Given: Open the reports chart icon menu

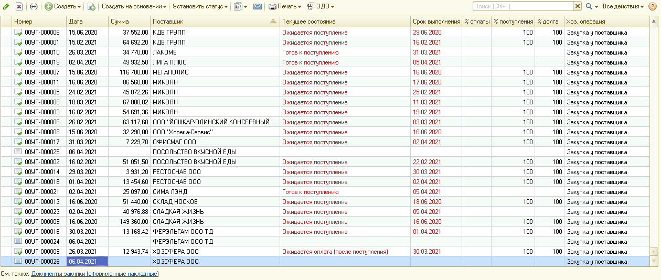Looking at the screenshot, I should tap(240, 6).
